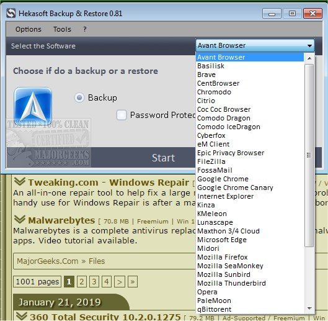Select Chromodo from the list

coord(250,92)
